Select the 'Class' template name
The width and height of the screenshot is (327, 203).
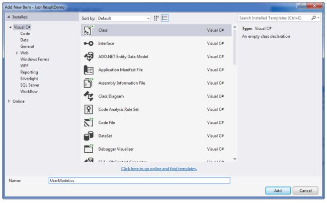pos(103,30)
